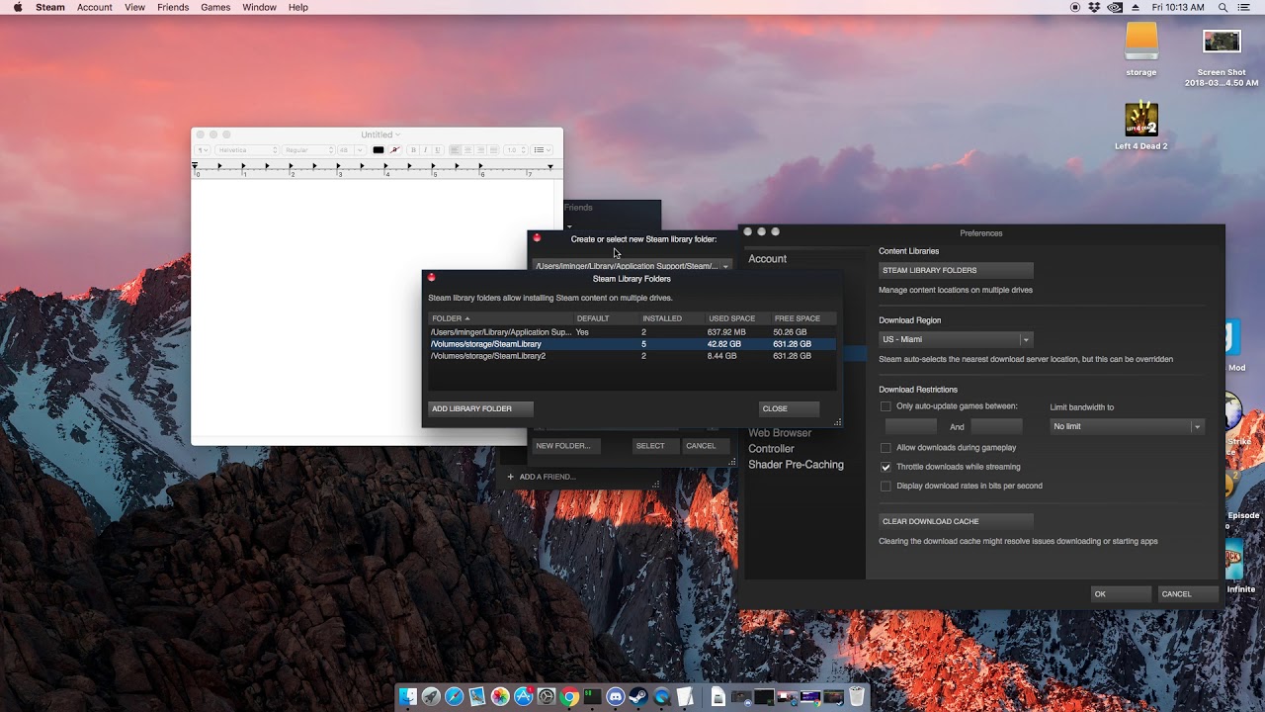Select the Screen Shot file thumbnail on desktop
The image size is (1265, 712).
click(1222, 42)
